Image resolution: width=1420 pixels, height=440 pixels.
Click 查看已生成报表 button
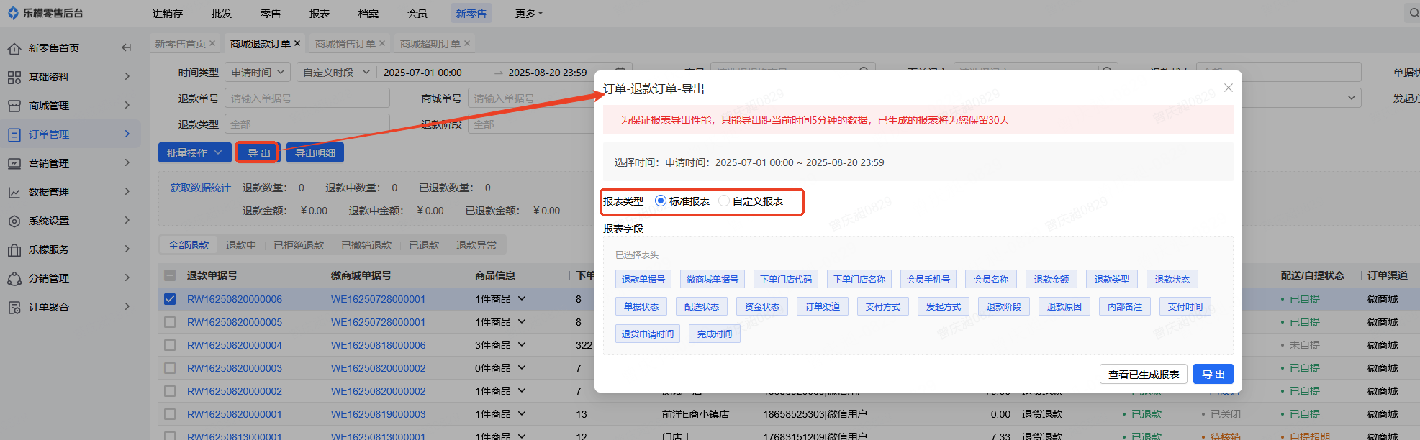1144,374
